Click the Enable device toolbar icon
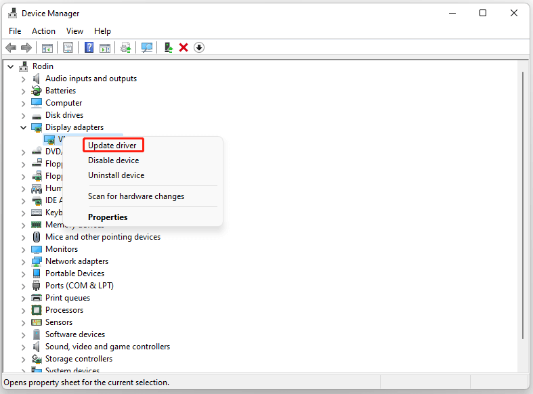Viewport: 533px width, 394px height. [x=169, y=47]
